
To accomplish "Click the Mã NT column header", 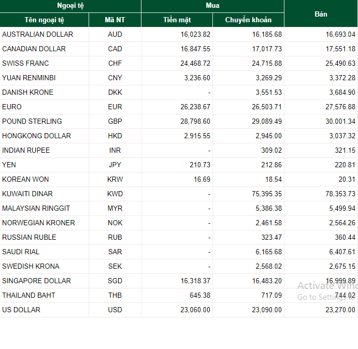I will point(115,20).
